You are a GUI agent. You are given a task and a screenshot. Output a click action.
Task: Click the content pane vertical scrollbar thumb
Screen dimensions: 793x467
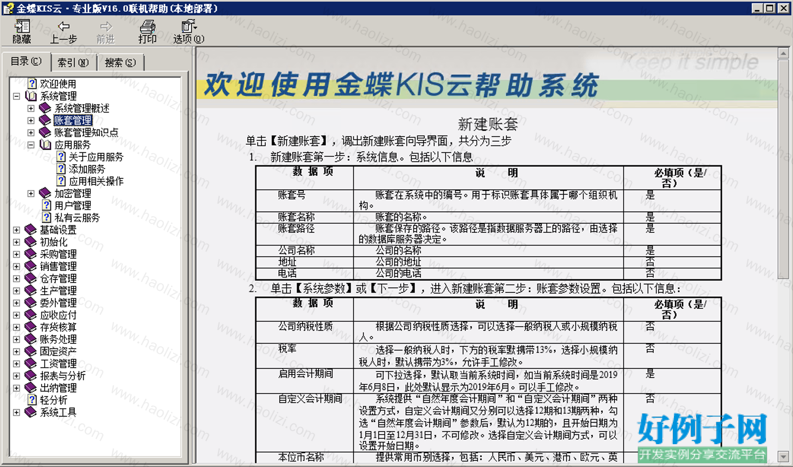pyautogui.click(x=783, y=169)
